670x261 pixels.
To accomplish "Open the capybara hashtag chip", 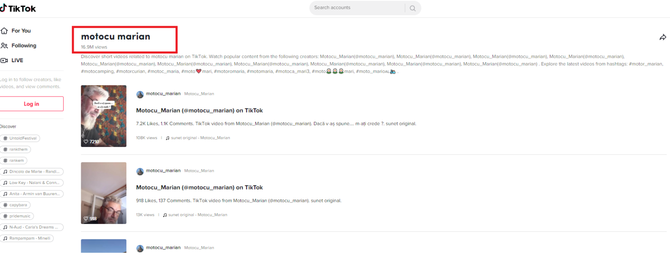I will point(16,205).
